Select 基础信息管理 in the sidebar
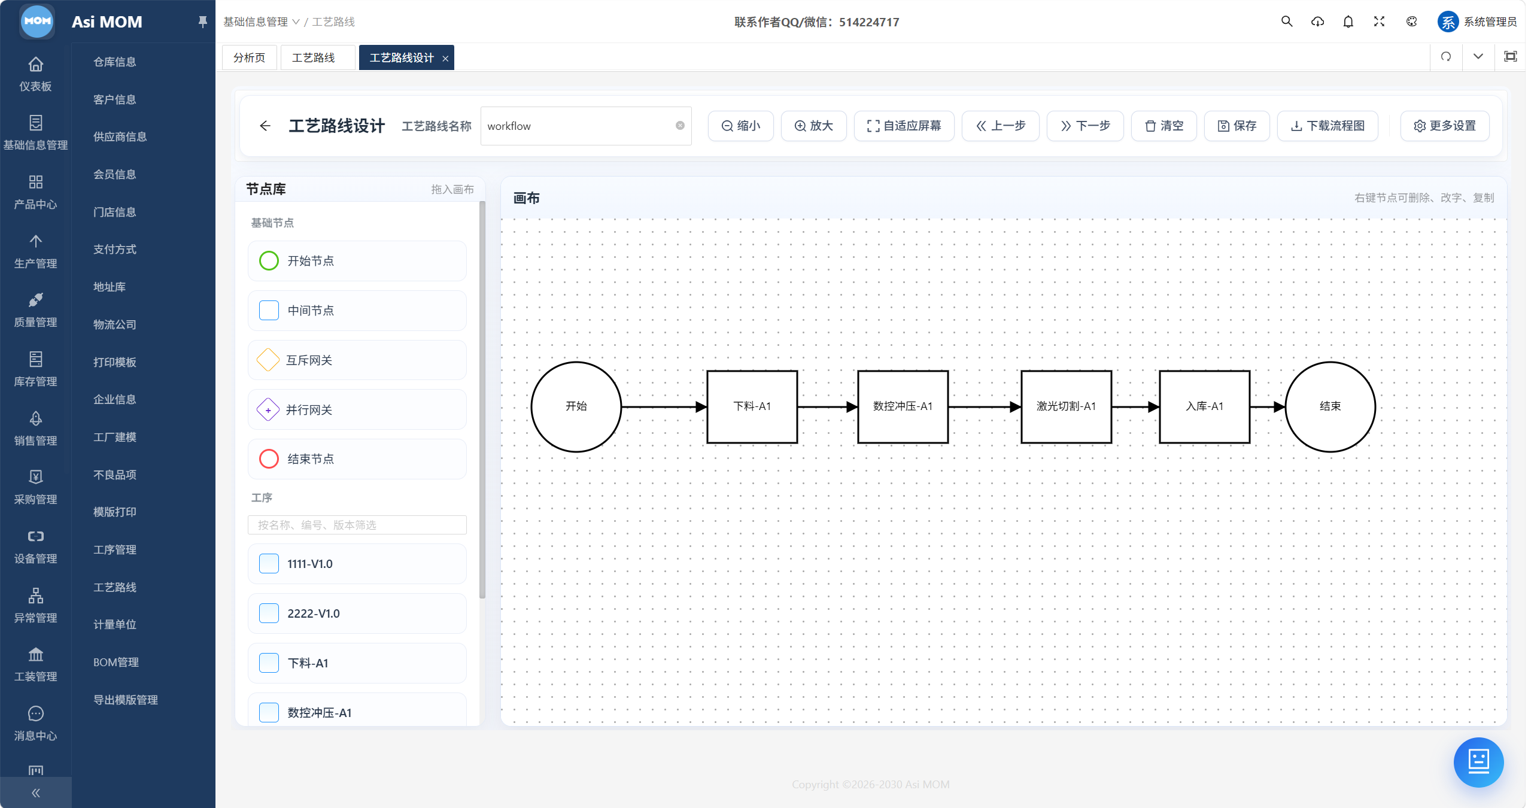The image size is (1528, 808). click(x=35, y=132)
